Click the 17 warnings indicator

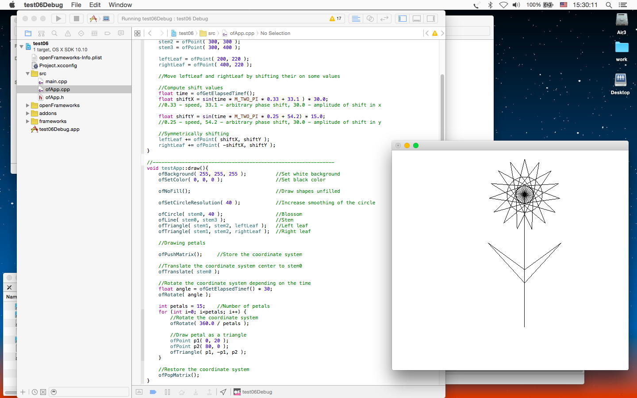(335, 19)
